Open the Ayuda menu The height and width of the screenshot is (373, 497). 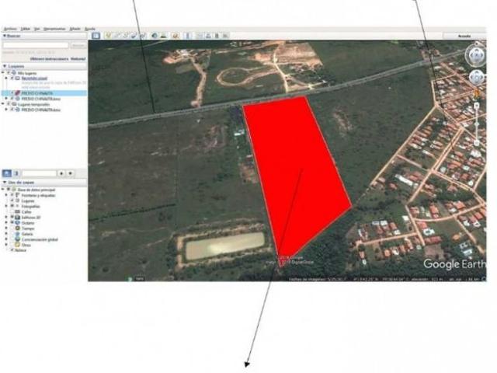(x=90, y=29)
